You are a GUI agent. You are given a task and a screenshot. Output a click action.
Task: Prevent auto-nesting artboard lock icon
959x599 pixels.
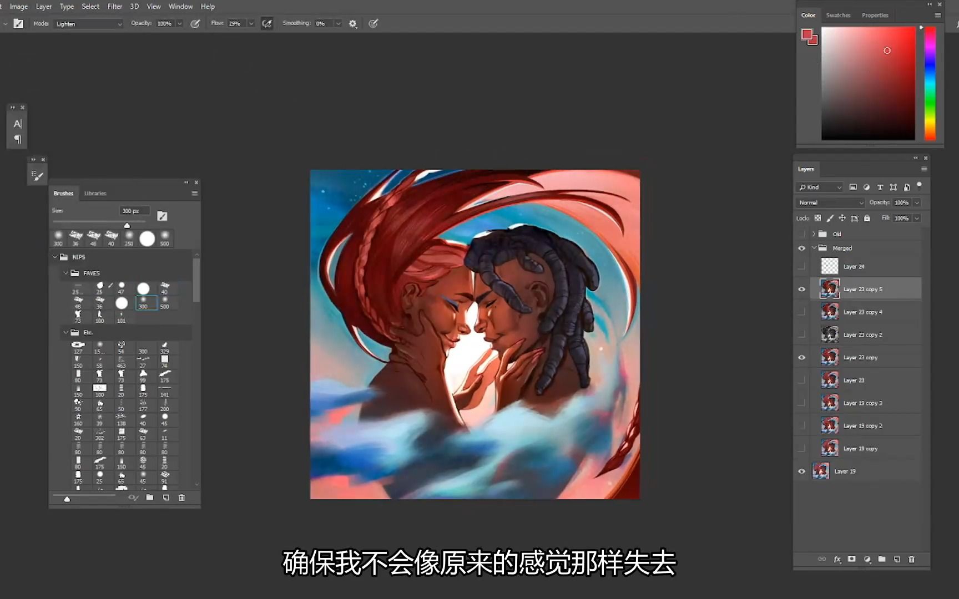click(x=855, y=218)
